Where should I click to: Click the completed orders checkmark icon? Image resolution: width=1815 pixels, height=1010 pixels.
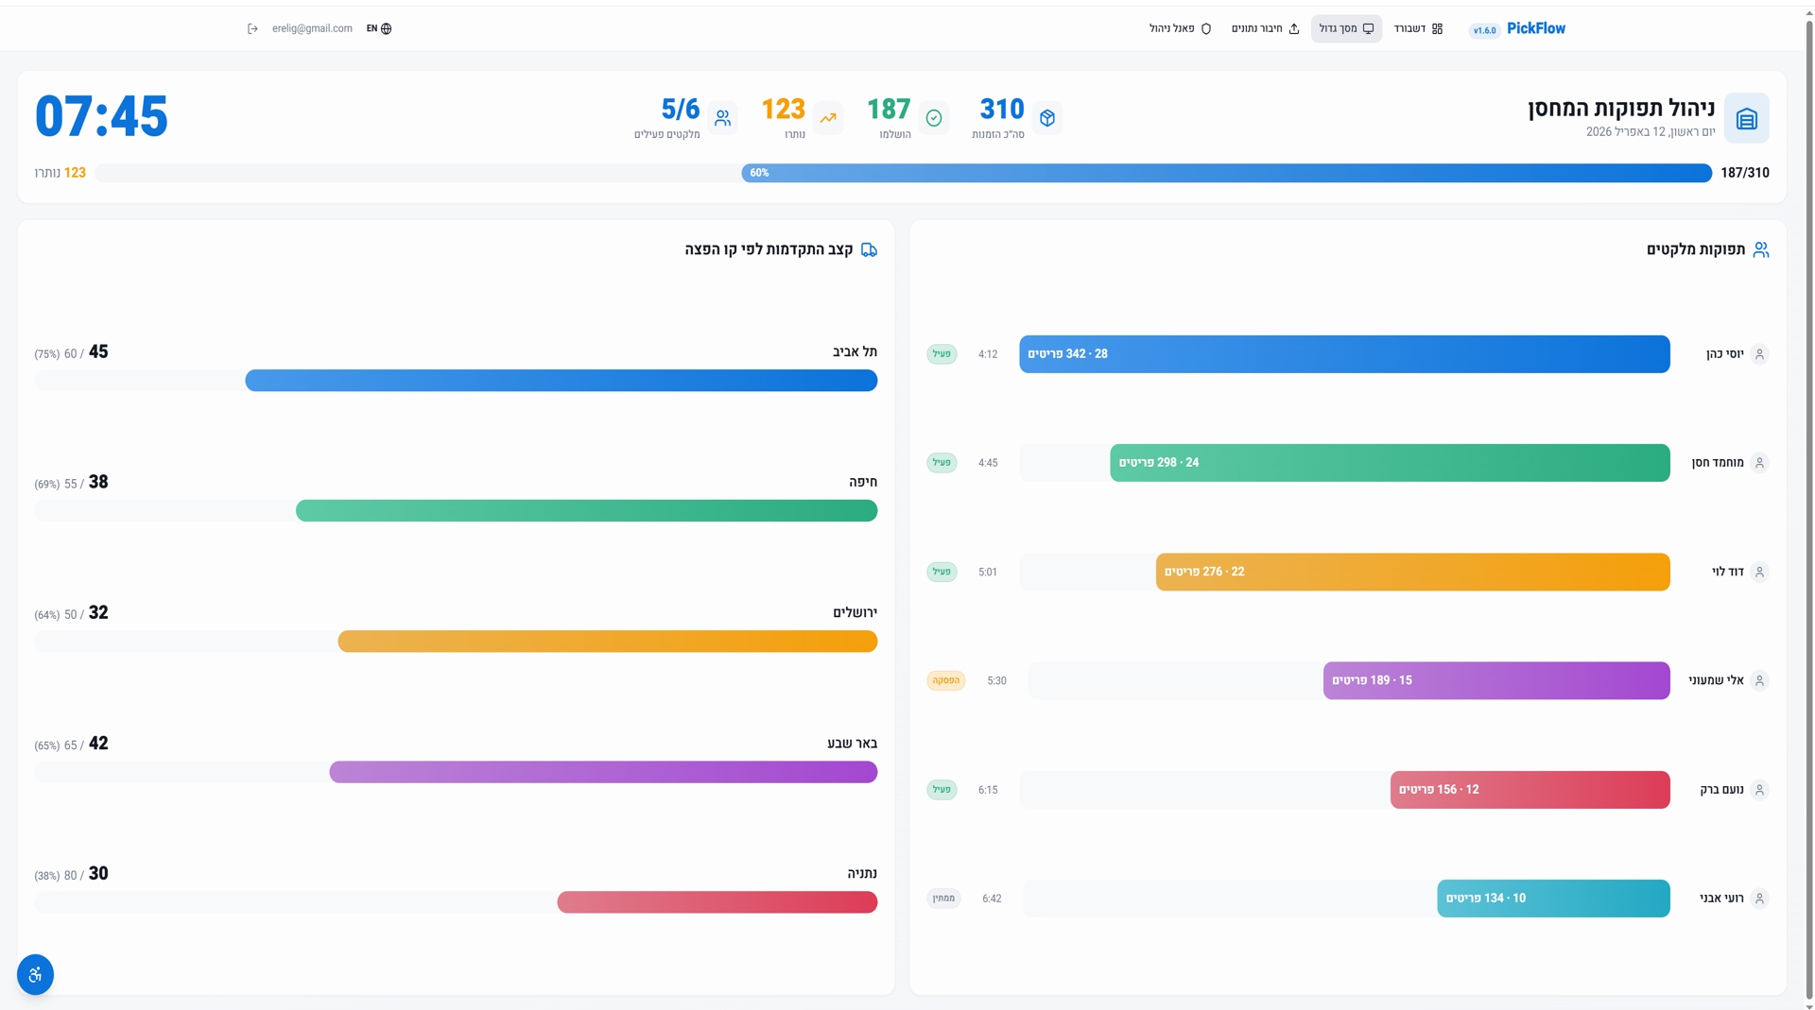pos(934,118)
